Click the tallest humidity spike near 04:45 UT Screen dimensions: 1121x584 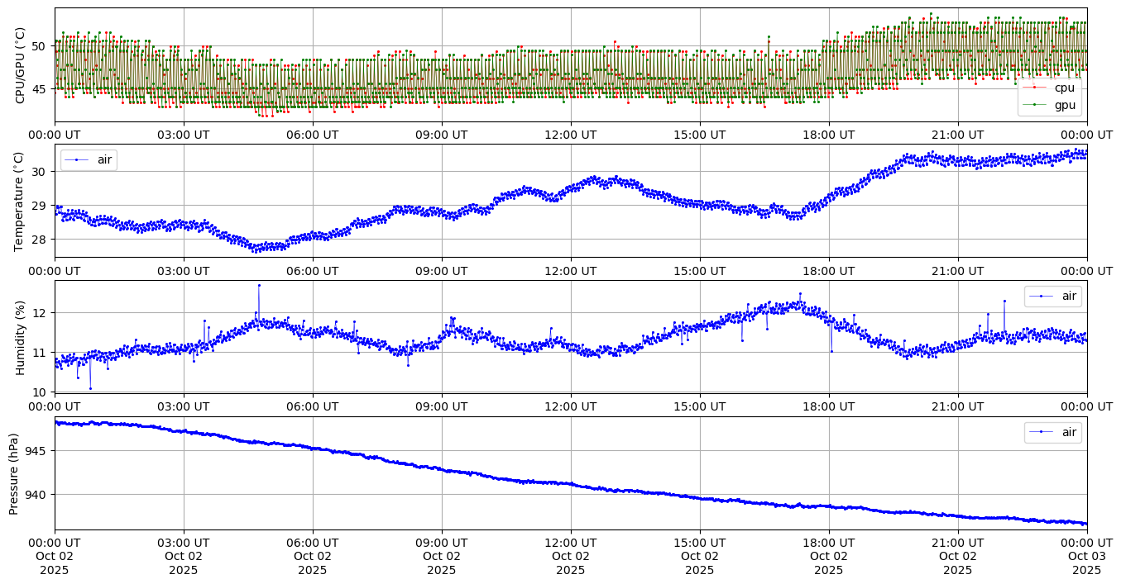click(259, 285)
